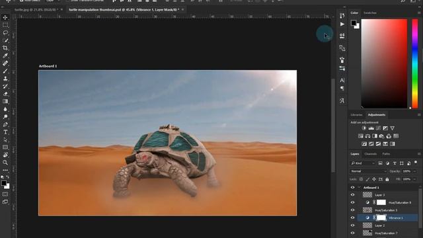Open the Adjustments panel options menu

(x=419, y=114)
